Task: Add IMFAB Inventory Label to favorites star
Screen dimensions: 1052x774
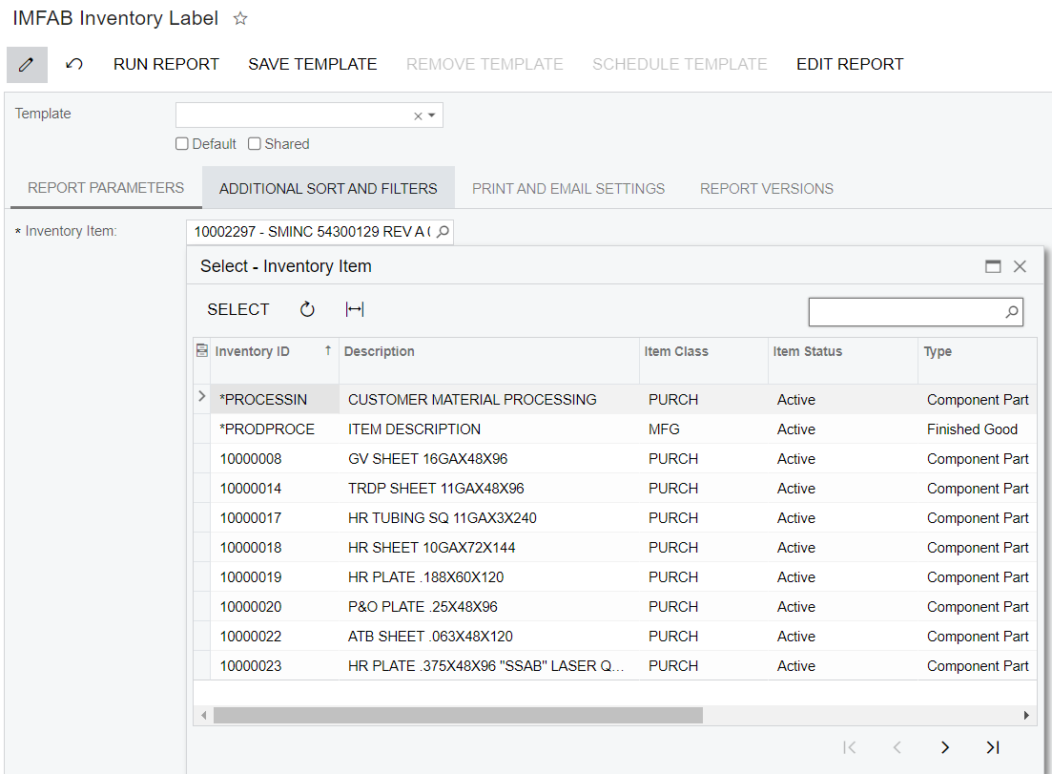Action: 240,19
